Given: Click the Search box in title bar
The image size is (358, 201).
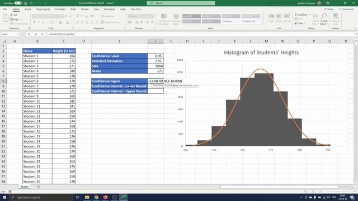Looking at the screenshot, I should (181, 3).
